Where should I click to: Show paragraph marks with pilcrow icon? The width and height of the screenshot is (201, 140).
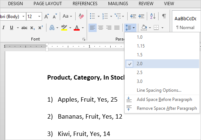(164, 16)
